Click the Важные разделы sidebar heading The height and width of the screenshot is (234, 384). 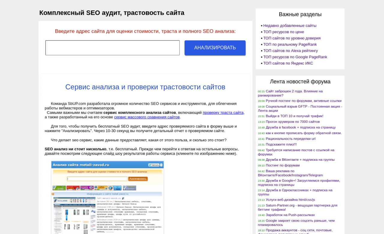(x=300, y=14)
